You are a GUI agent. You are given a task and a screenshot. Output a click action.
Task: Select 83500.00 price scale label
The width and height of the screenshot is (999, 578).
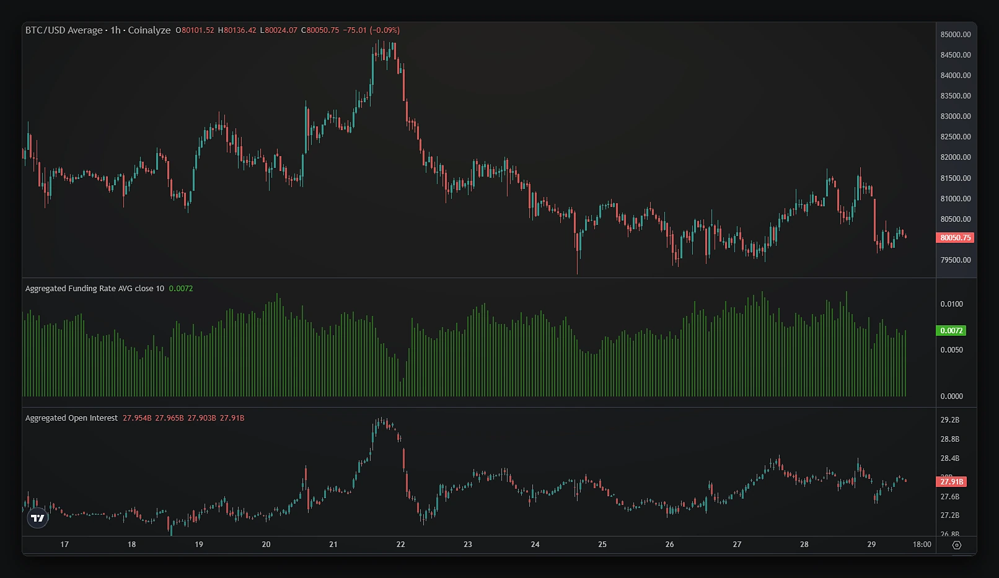coord(956,96)
